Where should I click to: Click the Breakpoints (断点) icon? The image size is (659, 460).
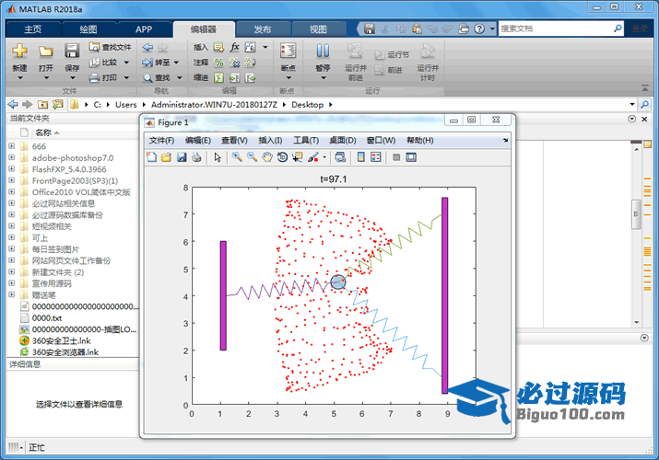tap(288, 52)
